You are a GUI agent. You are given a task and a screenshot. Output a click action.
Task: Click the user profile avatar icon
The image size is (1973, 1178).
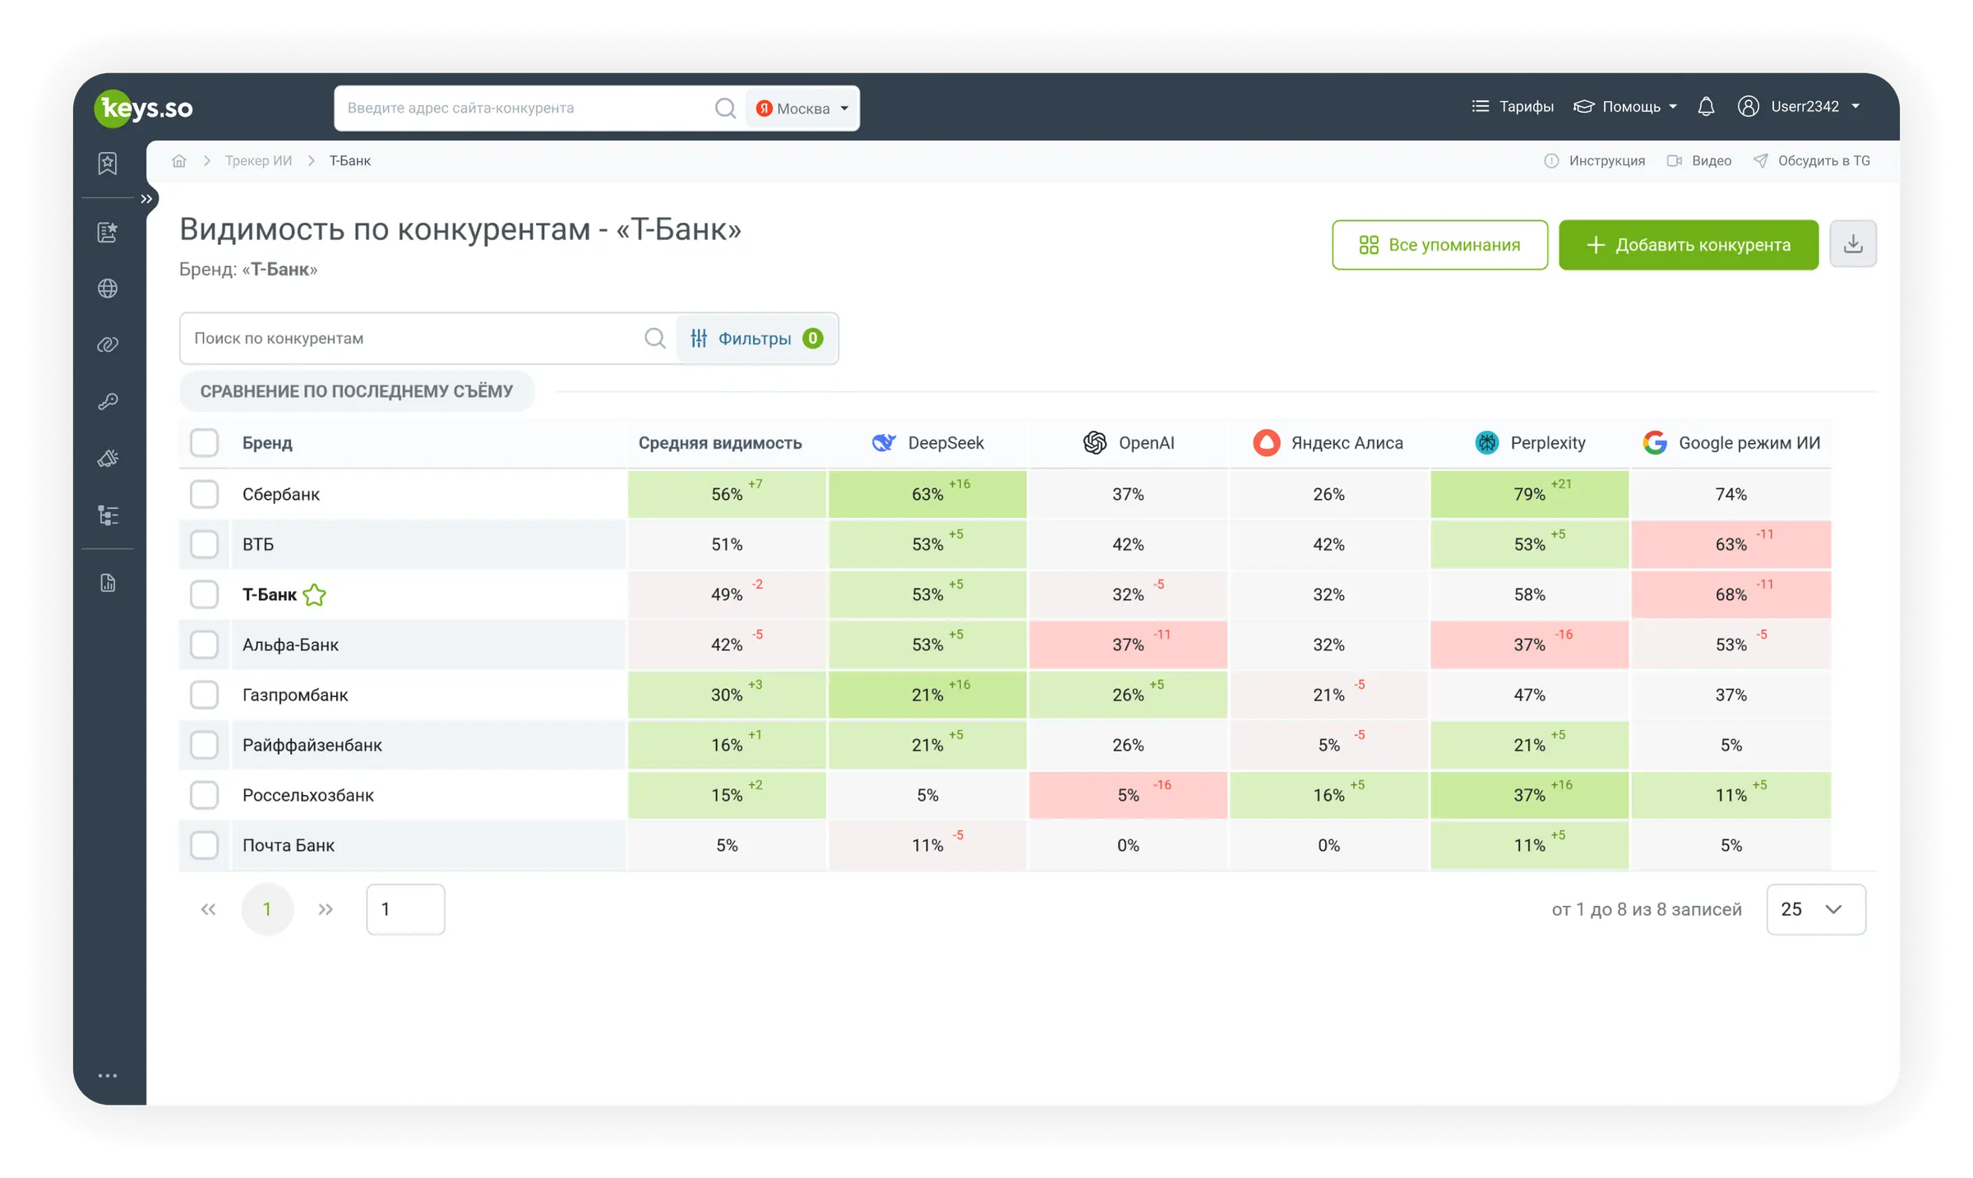click(1748, 107)
